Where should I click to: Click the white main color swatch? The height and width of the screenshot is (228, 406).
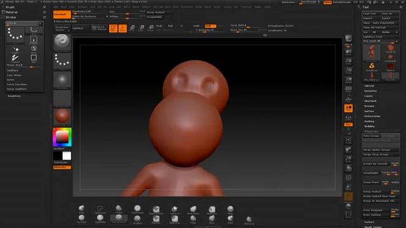click(67, 156)
